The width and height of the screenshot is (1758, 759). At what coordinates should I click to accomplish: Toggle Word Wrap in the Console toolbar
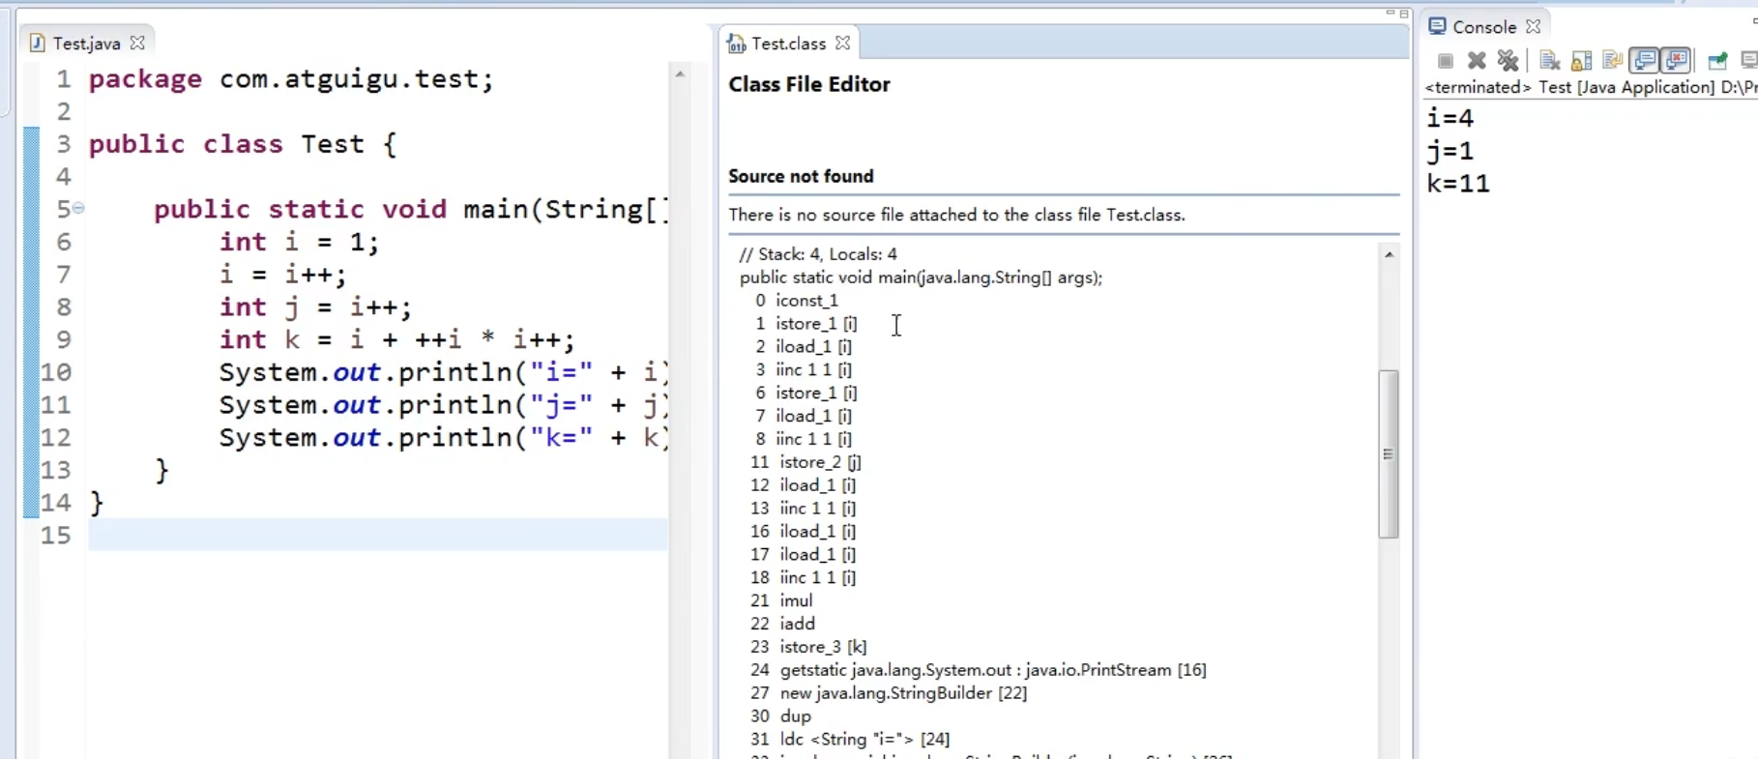(1612, 61)
